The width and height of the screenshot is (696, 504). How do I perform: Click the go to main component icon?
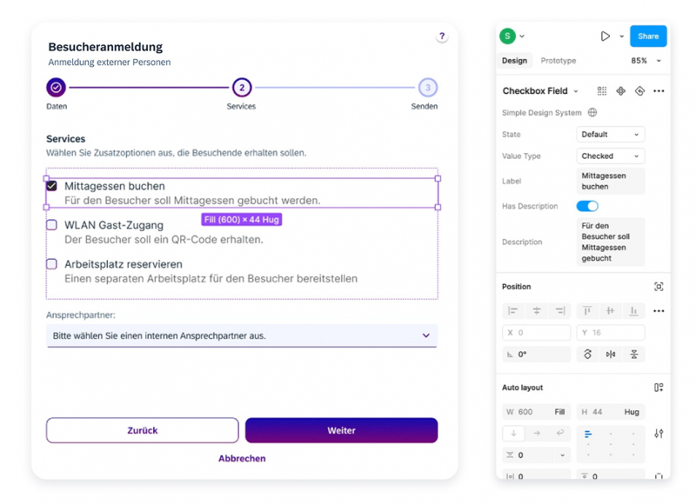coord(620,91)
